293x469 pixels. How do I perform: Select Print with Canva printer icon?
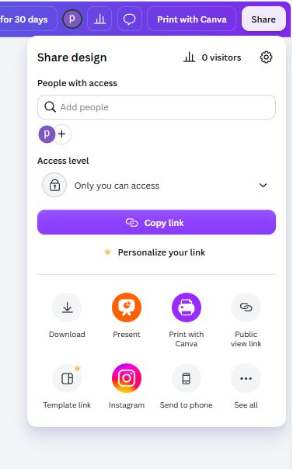coord(187,307)
